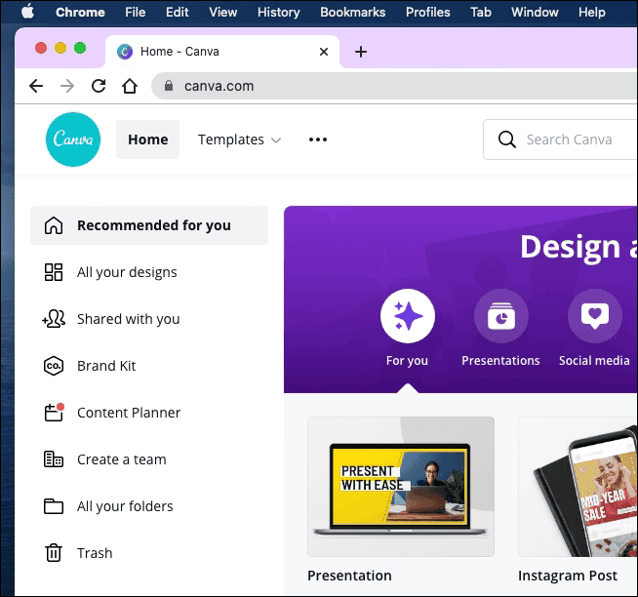
Task: Click the For you label
Action: point(407,361)
